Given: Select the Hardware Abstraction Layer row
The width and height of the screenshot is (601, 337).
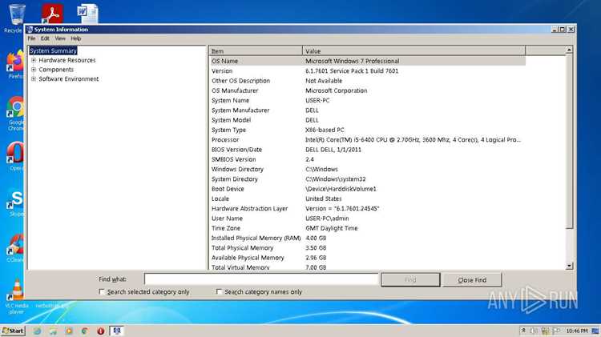Looking at the screenshot, I should click(x=367, y=209).
